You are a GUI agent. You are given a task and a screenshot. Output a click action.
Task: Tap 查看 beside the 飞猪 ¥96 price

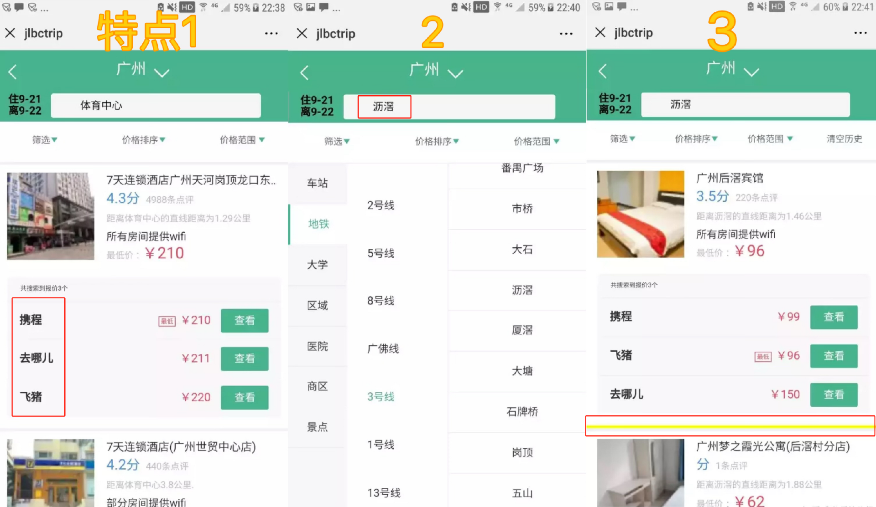pos(834,356)
